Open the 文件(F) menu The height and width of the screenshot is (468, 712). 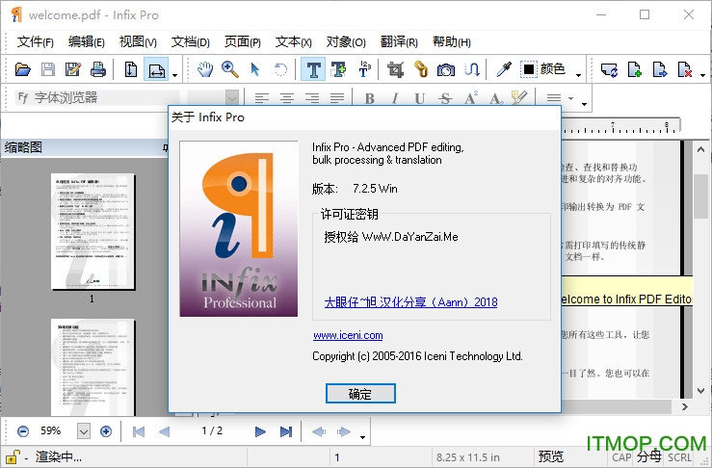click(35, 42)
